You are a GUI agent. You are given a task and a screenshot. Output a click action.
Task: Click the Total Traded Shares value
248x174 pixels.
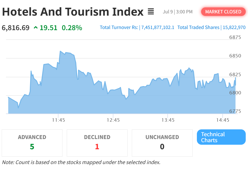(x=234, y=27)
